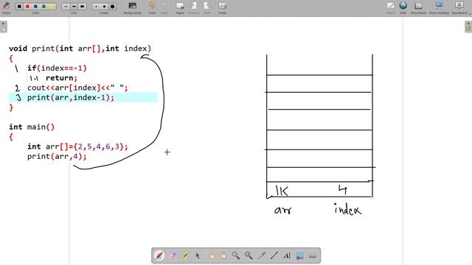Go to the Previous page
This screenshot has width=472, height=265.
pos(193,7)
